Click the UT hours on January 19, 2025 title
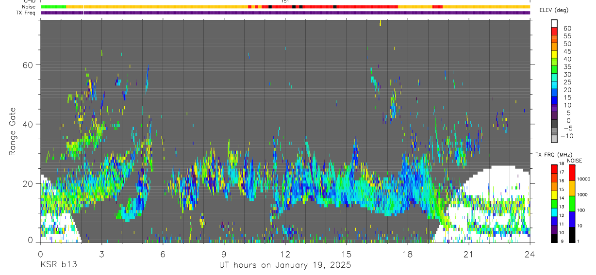The width and height of the screenshot is (596, 275). click(285, 265)
